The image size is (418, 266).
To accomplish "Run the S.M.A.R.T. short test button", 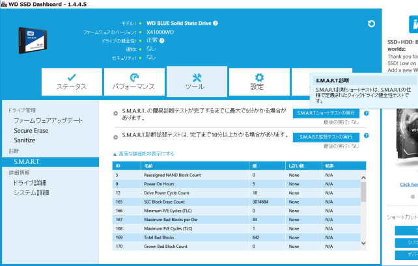I will 326,113.
